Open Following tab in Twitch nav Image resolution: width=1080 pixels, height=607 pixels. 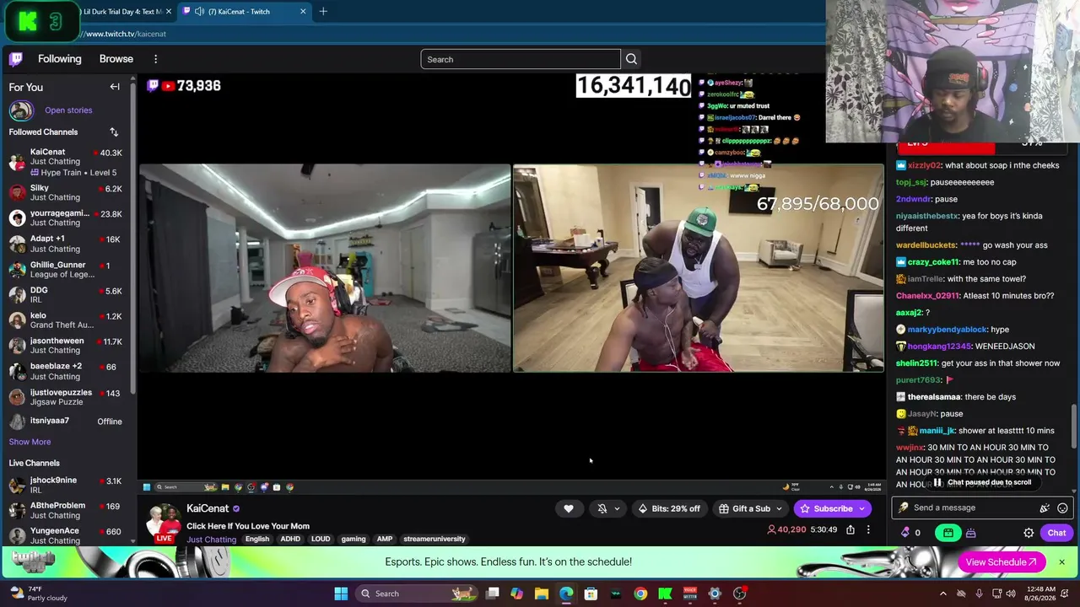point(59,59)
